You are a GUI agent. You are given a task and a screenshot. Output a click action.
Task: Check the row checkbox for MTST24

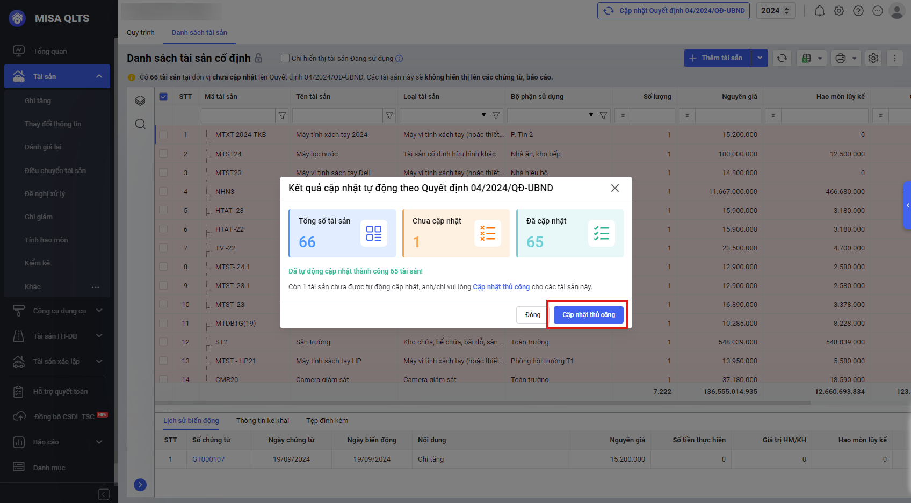click(x=163, y=154)
